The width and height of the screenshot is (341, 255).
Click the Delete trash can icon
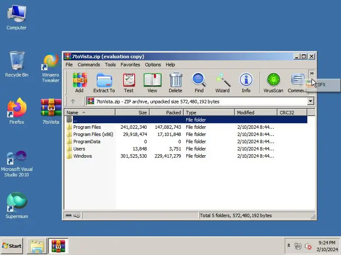(176, 82)
